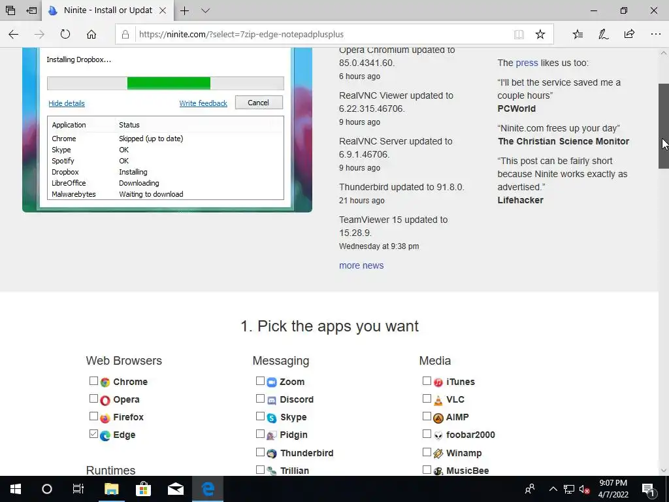Click the Opera app icon
Viewport: 669px width, 502px height.
click(x=105, y=400)
